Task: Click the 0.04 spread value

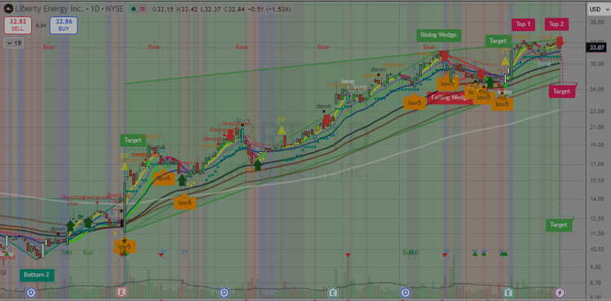Action: 40,26
